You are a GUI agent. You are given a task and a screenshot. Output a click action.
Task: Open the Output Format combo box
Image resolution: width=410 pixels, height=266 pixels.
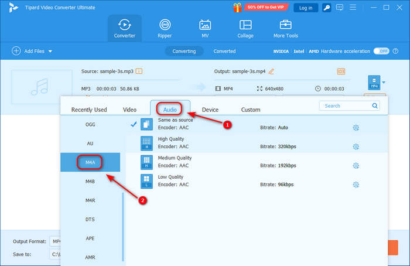pos(55,241)
